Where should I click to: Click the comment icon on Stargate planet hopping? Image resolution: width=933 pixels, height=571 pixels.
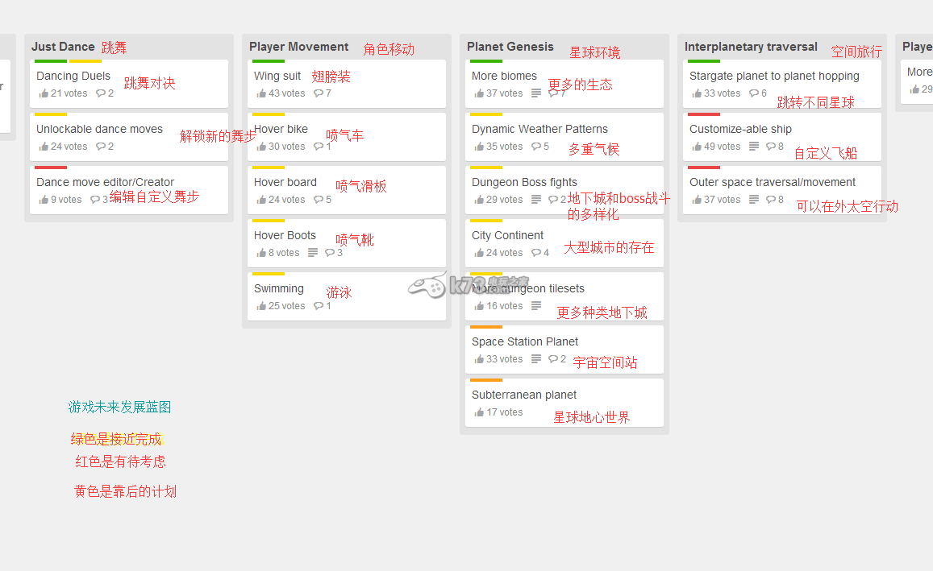click(x=754, y=93)
